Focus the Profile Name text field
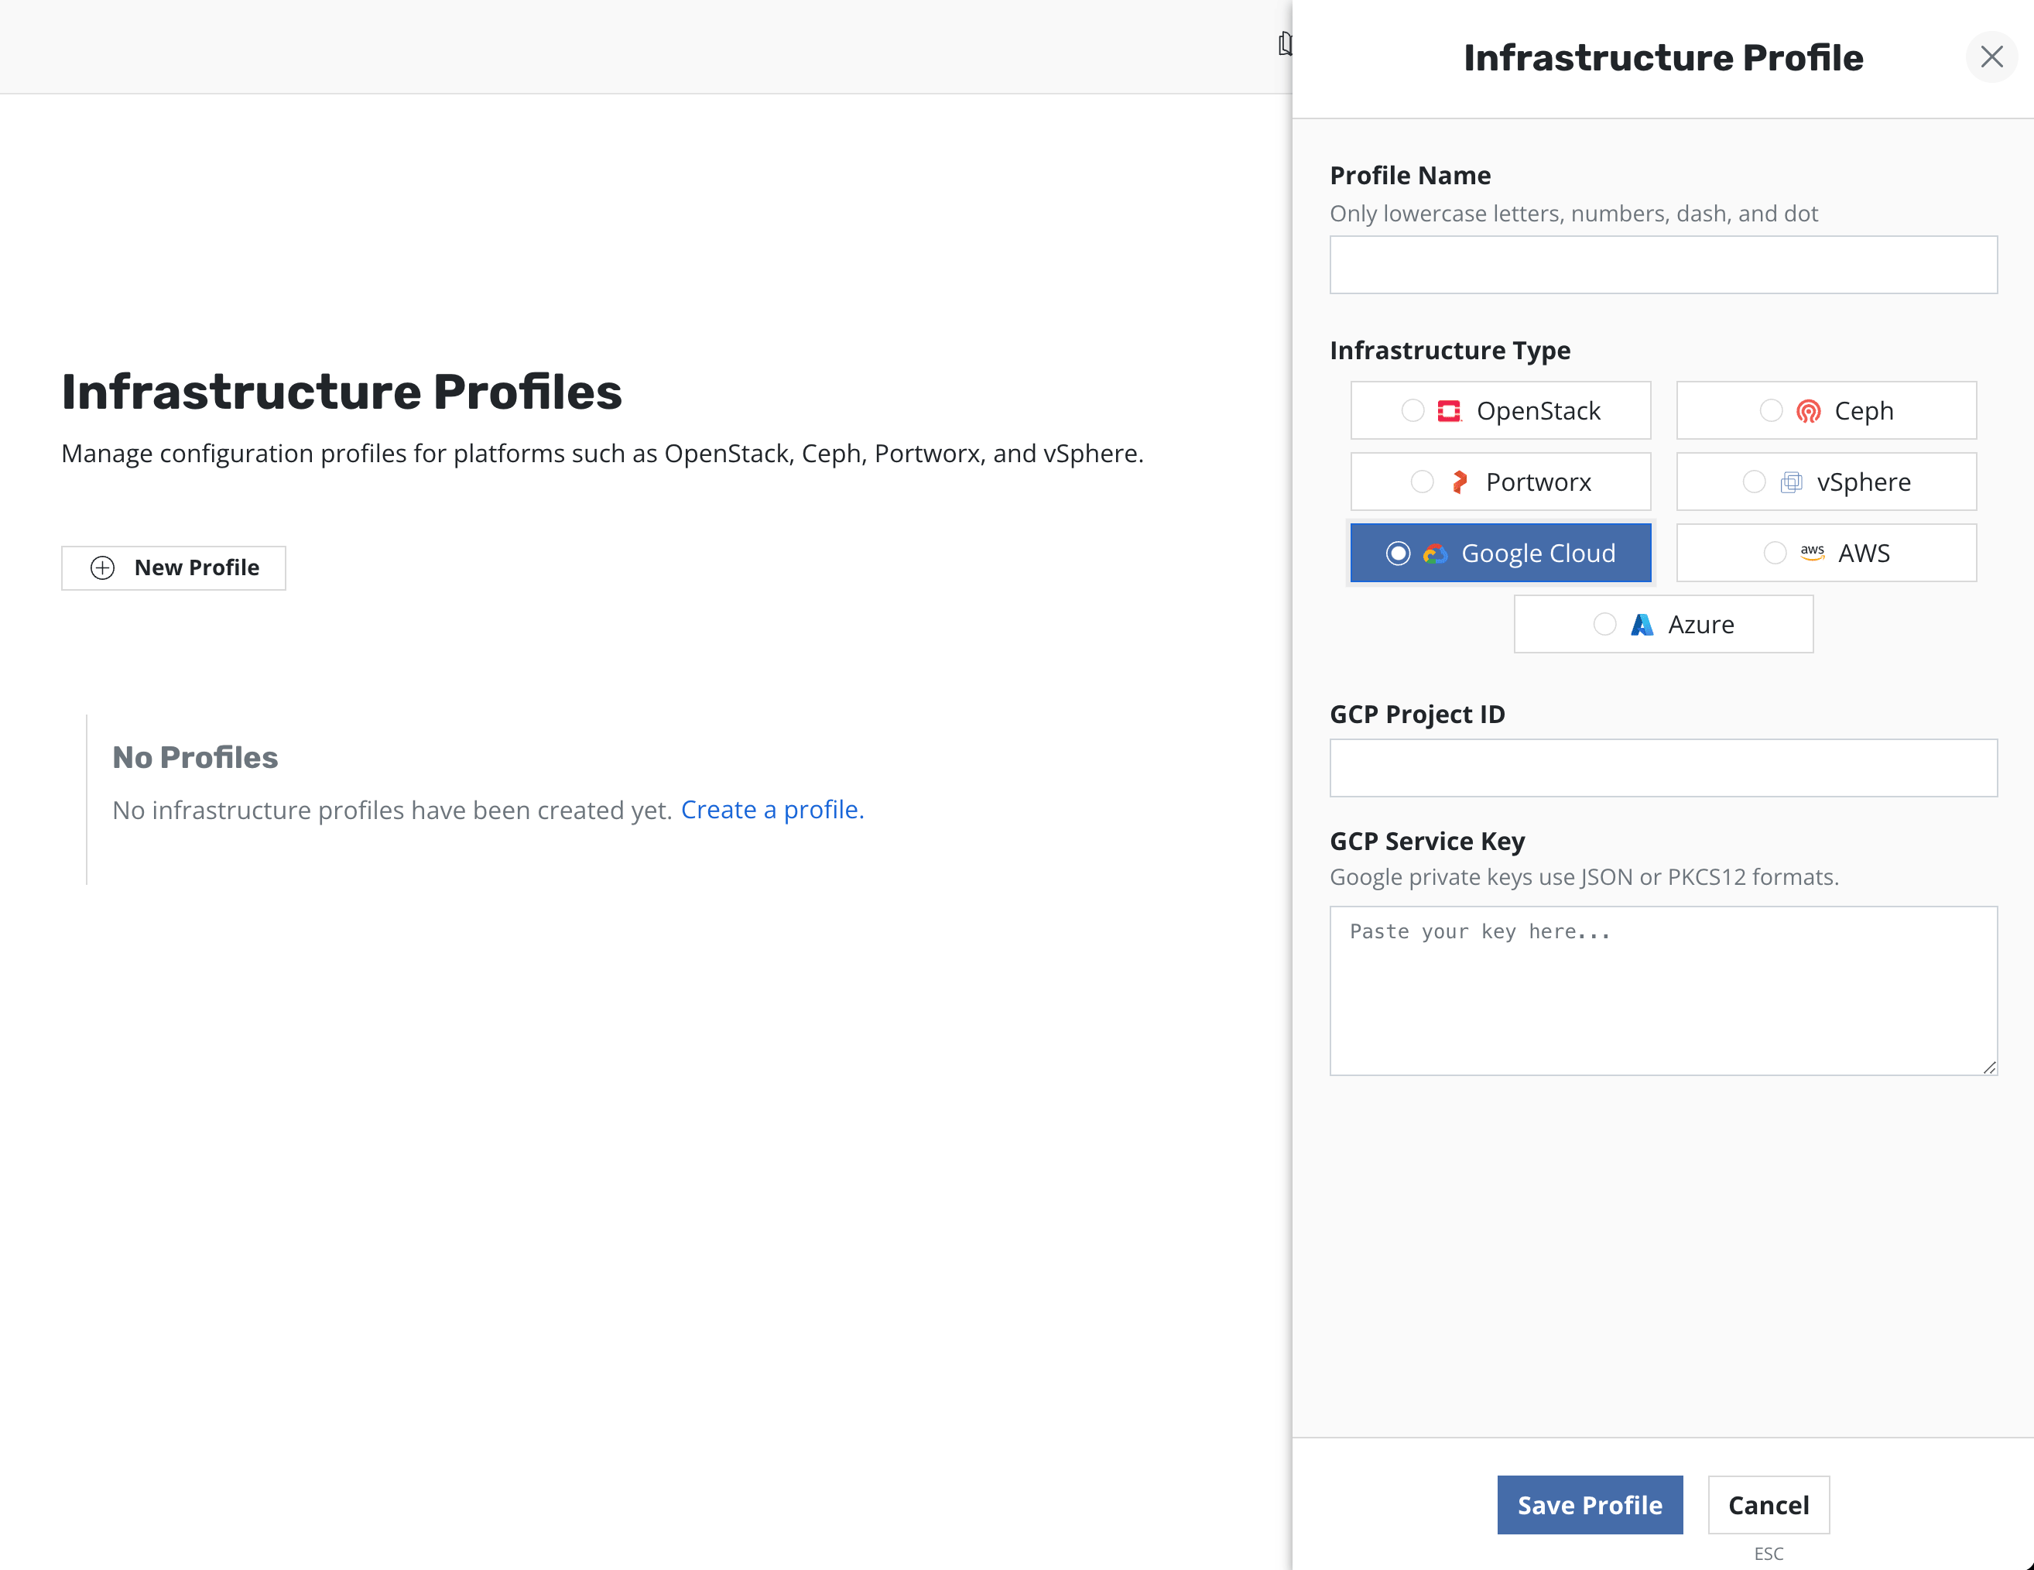 point(1662,265)
